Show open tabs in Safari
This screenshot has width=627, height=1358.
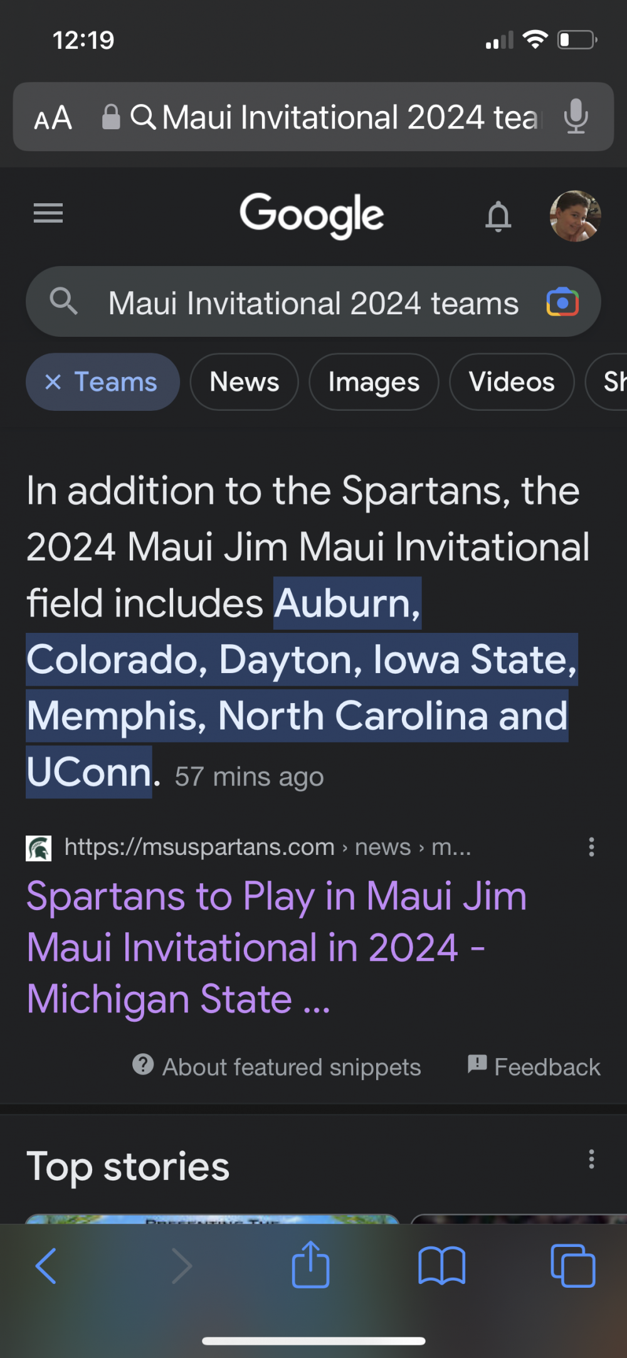click(572, 1266)
